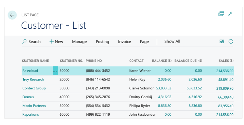Select contact cell Philipa Ryder
Screen dimensions: 244x125
pos(140,106)
